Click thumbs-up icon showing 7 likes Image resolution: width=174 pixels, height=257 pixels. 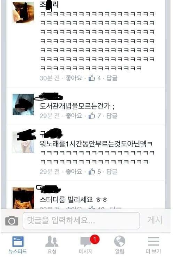[x=92, y=116]
